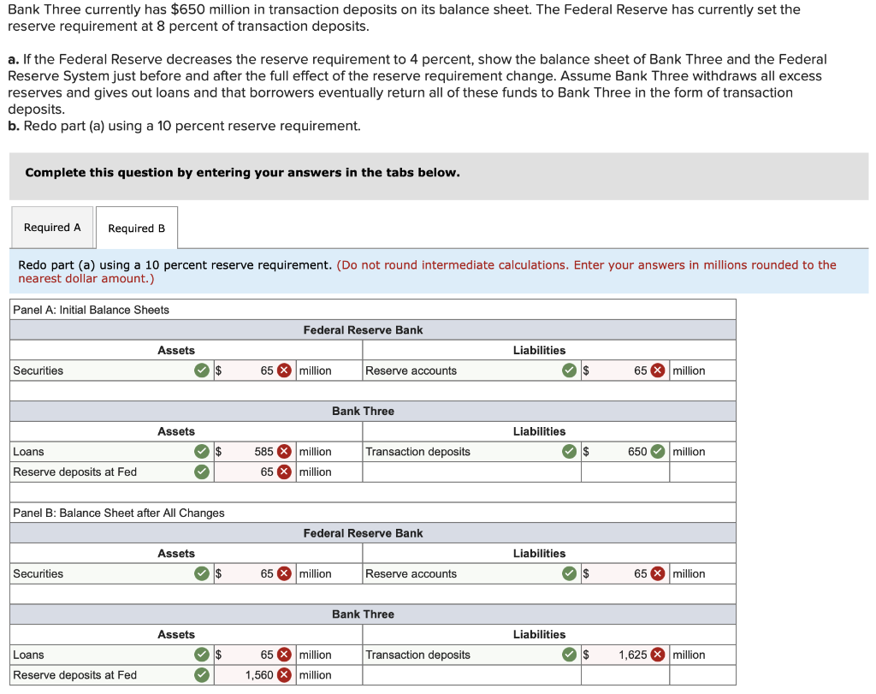Click green check beside Panel B Securities label
Viewport: 876px width, 694px height.
(202, 573)
